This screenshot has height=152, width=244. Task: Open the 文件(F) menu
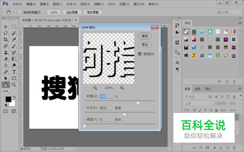pos(17,4)
